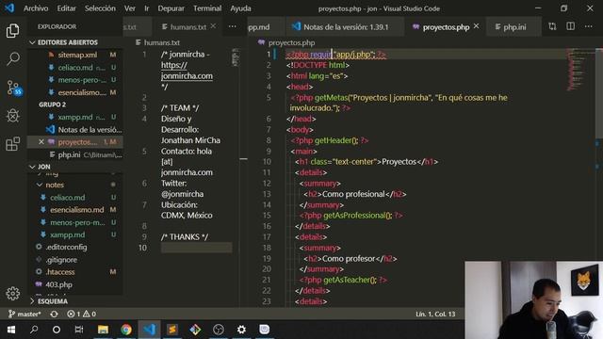Open Settings gear icon on the taskbar
The image size is (603, 339).
coord(241,330)
